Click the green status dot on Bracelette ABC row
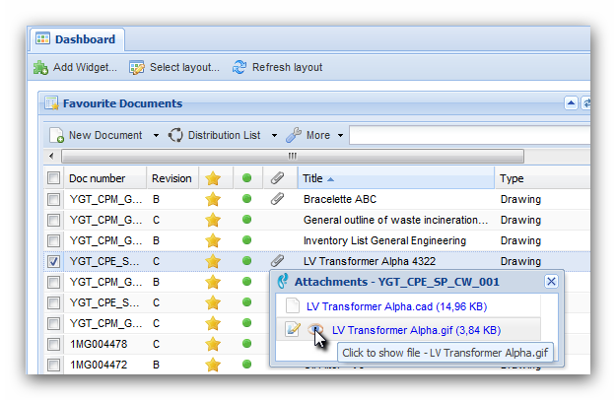Screen dimensions: 616x400 tap(246, 199)
